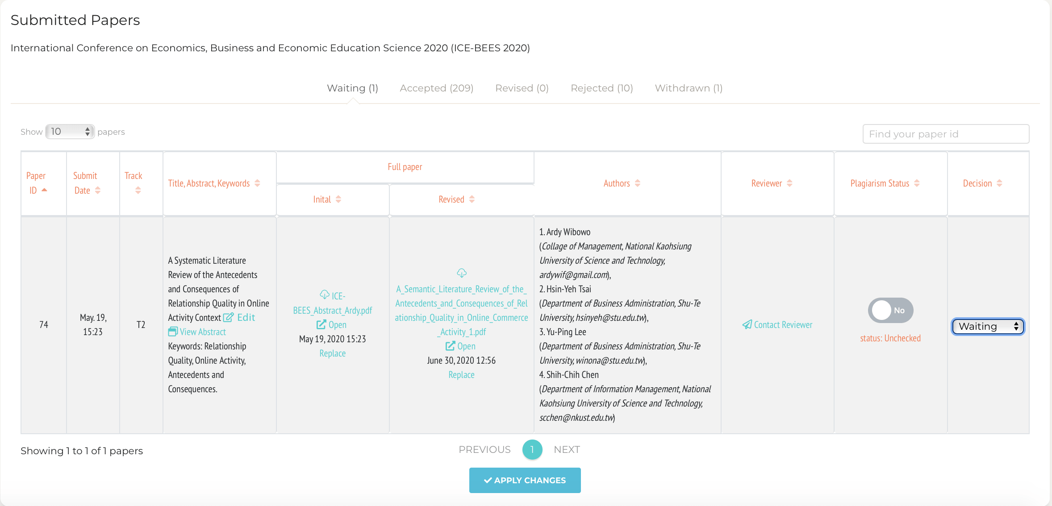This screenshot has width=1052, height=506.
Task: Click Replace link under revised paper
Action: tap(461, 374)
